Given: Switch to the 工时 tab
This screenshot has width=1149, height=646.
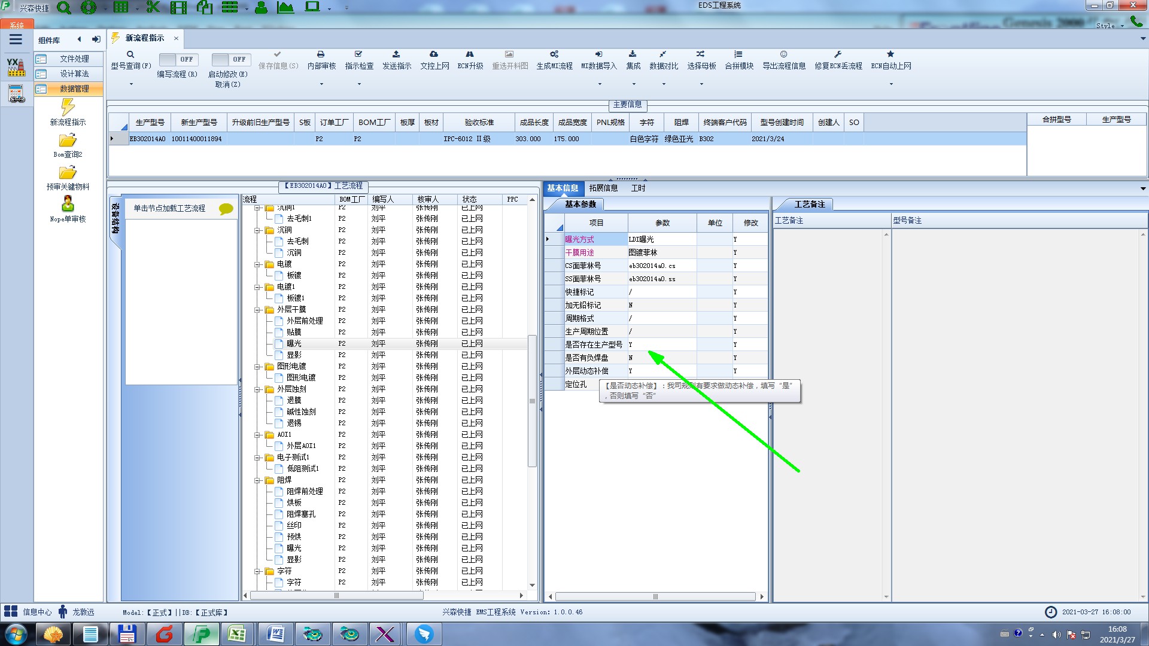Looking at the screenshot, I should (x=638, y=188).
